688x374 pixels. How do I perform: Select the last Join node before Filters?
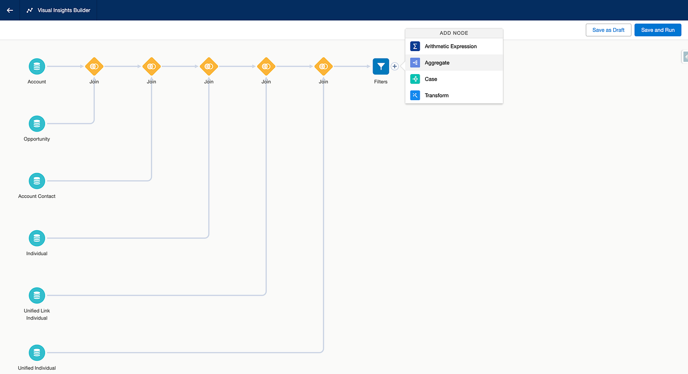323,66
